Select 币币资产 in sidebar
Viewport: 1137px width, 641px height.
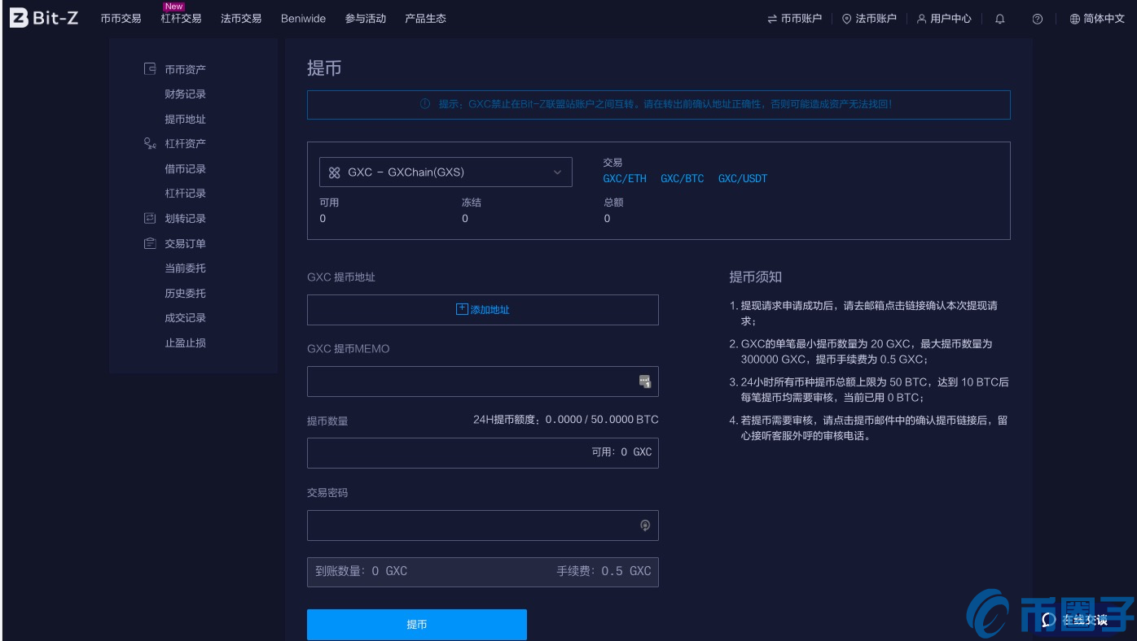(185, 70)
